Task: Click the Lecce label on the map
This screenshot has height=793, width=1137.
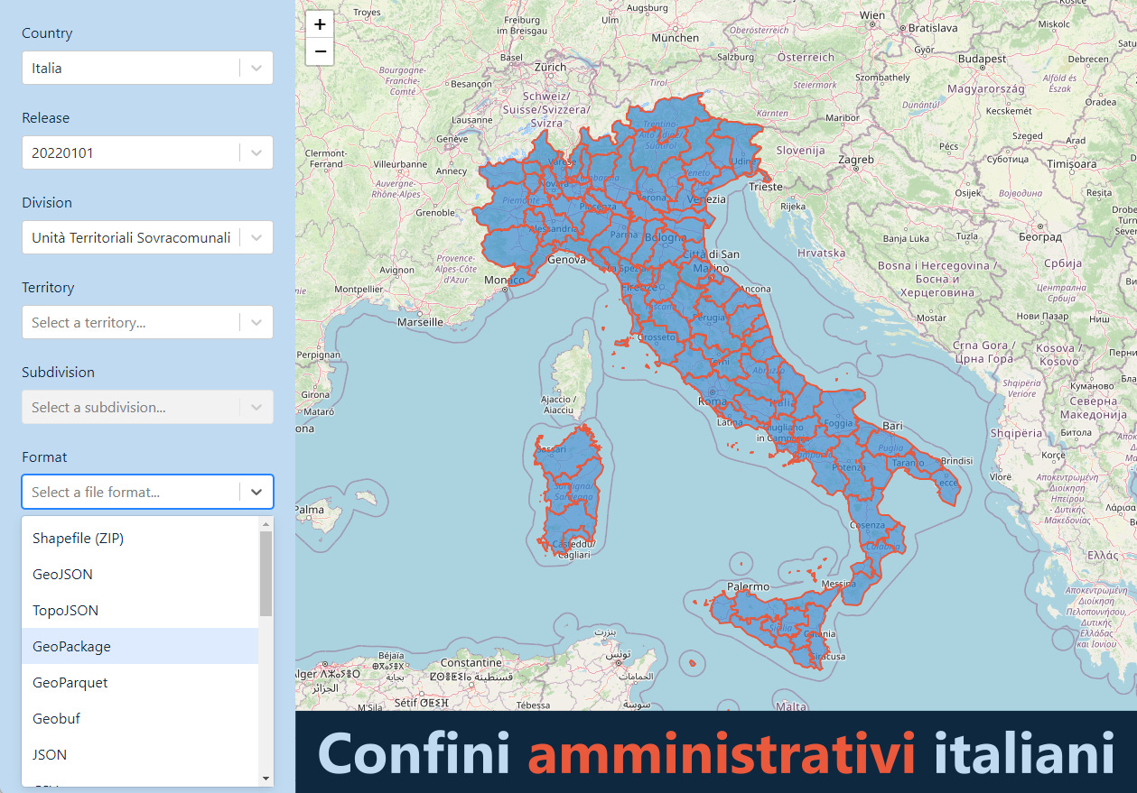Action: click(947, 483)
